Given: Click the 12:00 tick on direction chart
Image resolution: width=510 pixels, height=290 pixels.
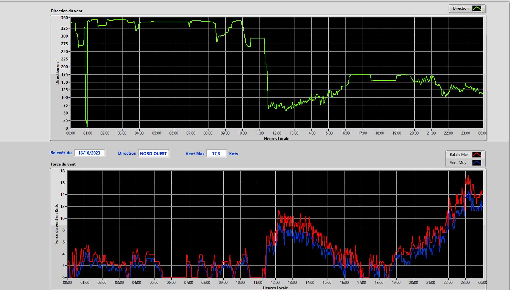Looking at the screenshot, I should point(277,133).
